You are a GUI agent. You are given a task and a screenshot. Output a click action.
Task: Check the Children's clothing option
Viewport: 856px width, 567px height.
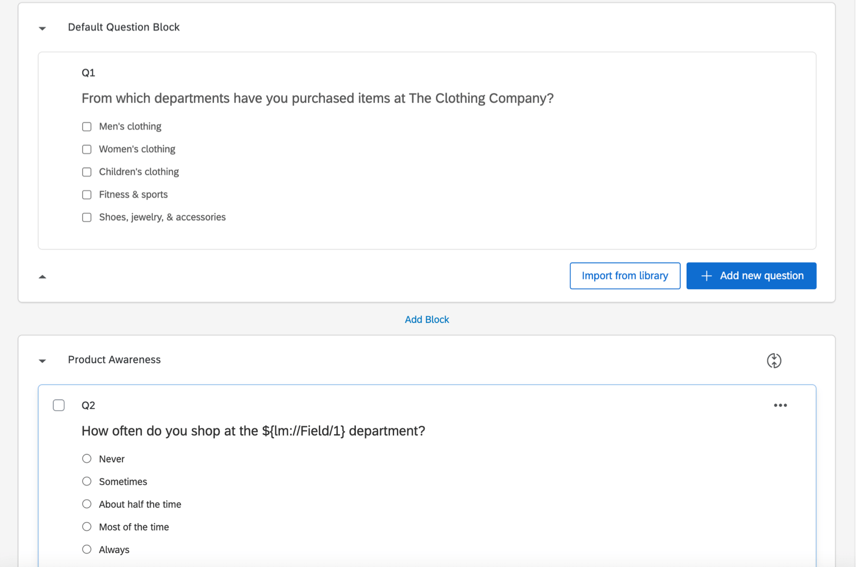pyautogui.click(x=87, y=172)
